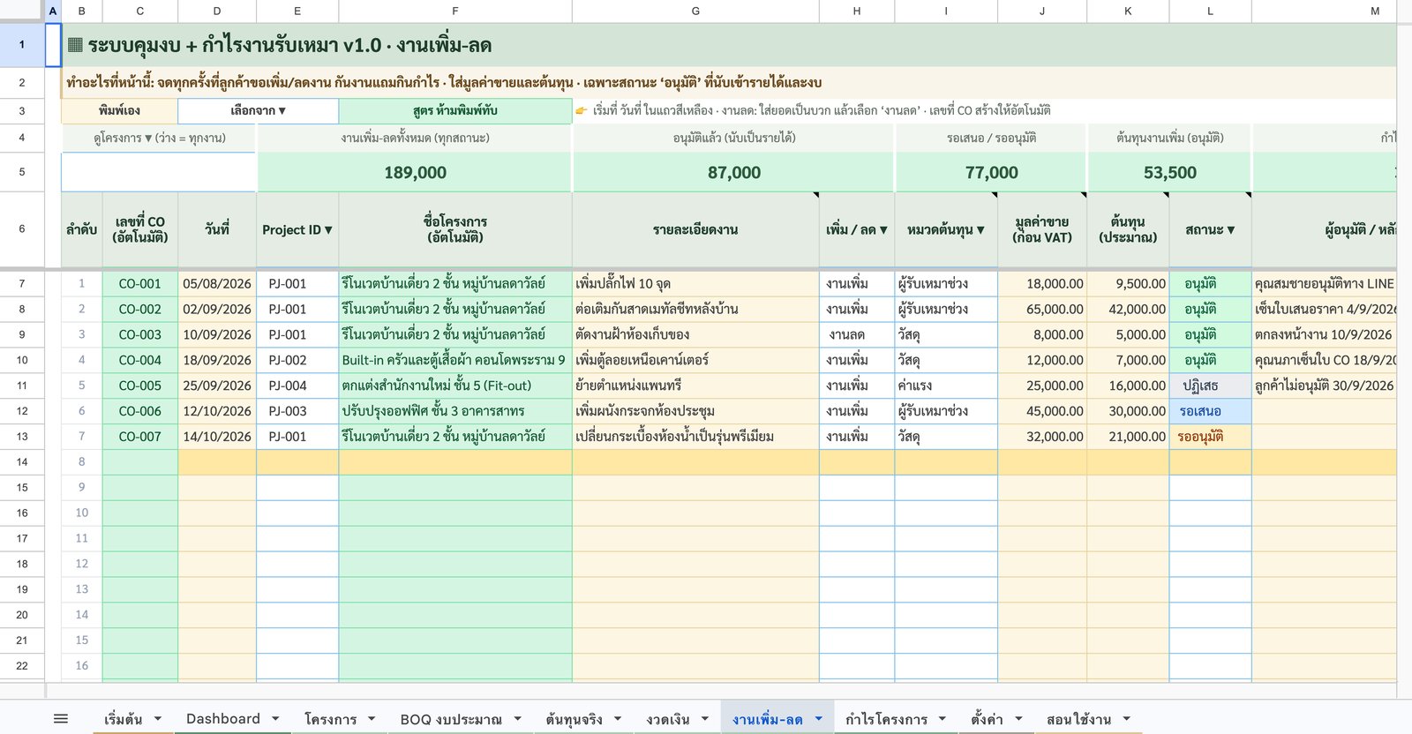Click the date 05/08/2026
The image size is (1412, 734).
(x=217, y=283)
